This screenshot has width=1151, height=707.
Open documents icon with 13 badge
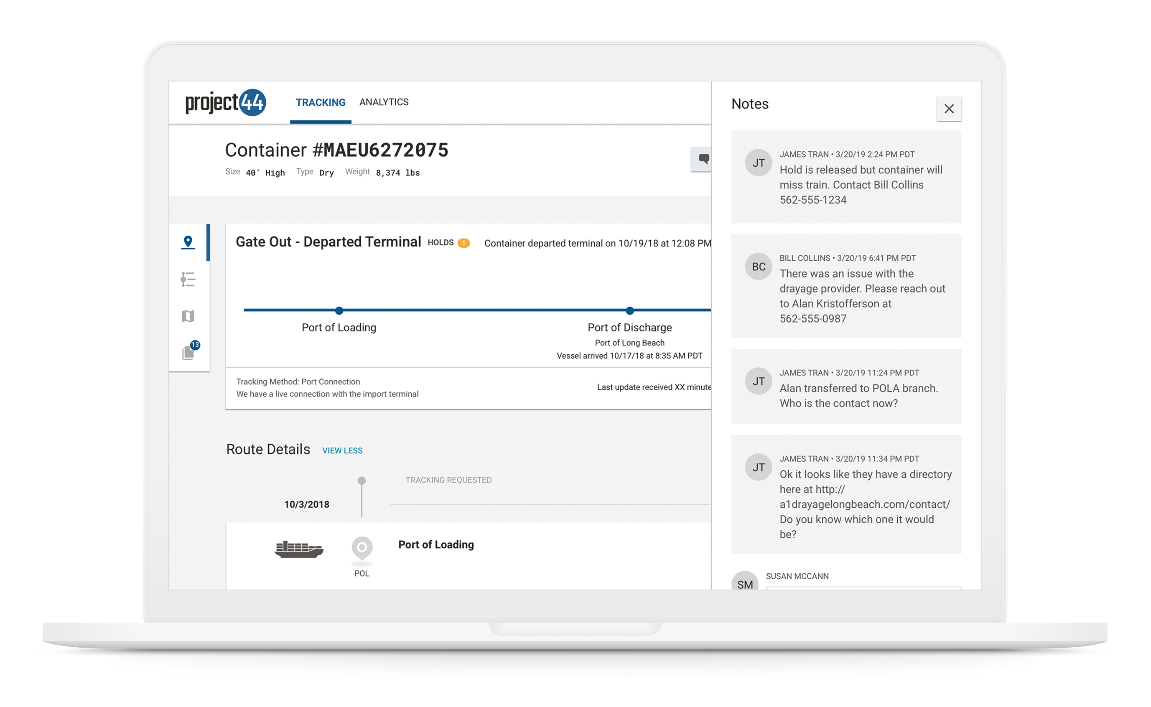(x=189, y=352)
